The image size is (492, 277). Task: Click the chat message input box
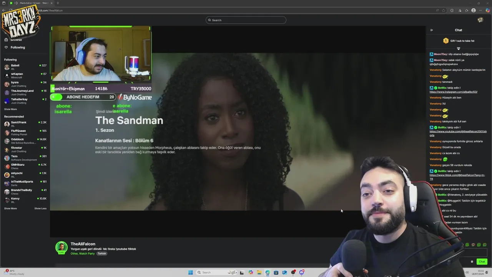(475, 253)
